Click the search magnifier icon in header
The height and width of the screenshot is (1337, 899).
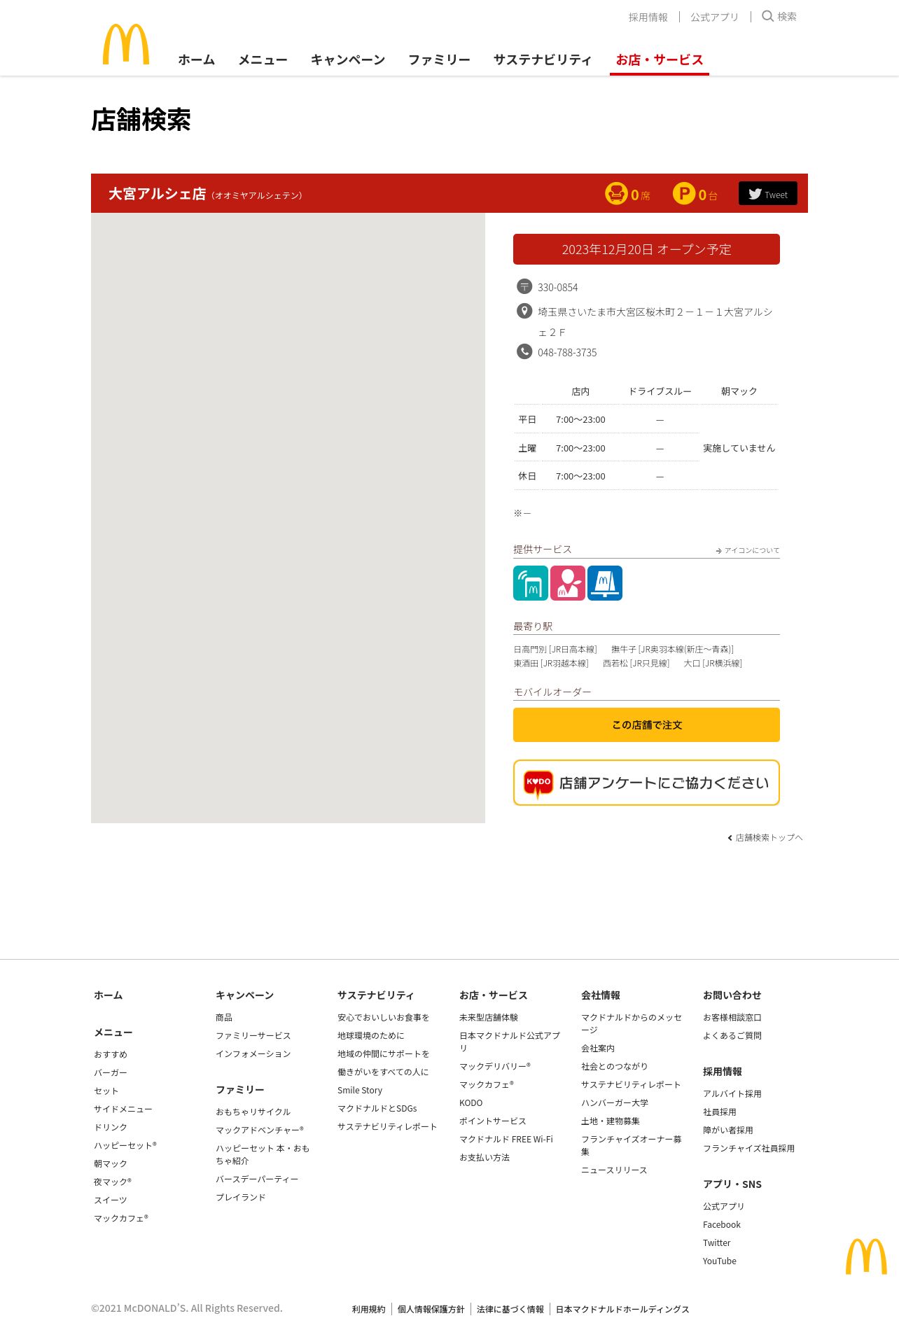tap(767, 16)
